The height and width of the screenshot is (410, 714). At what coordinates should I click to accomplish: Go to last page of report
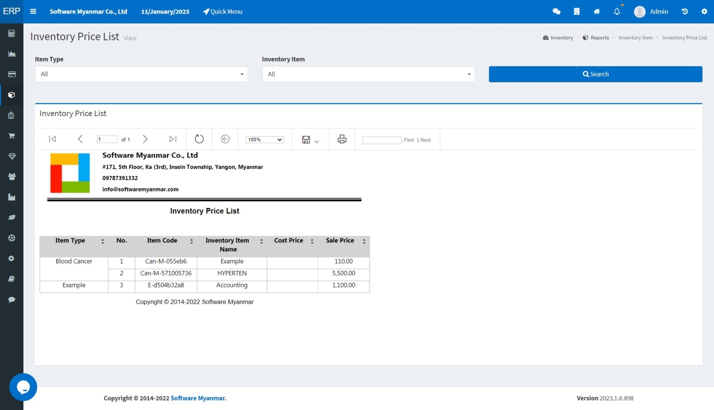(x=173, y=139)
